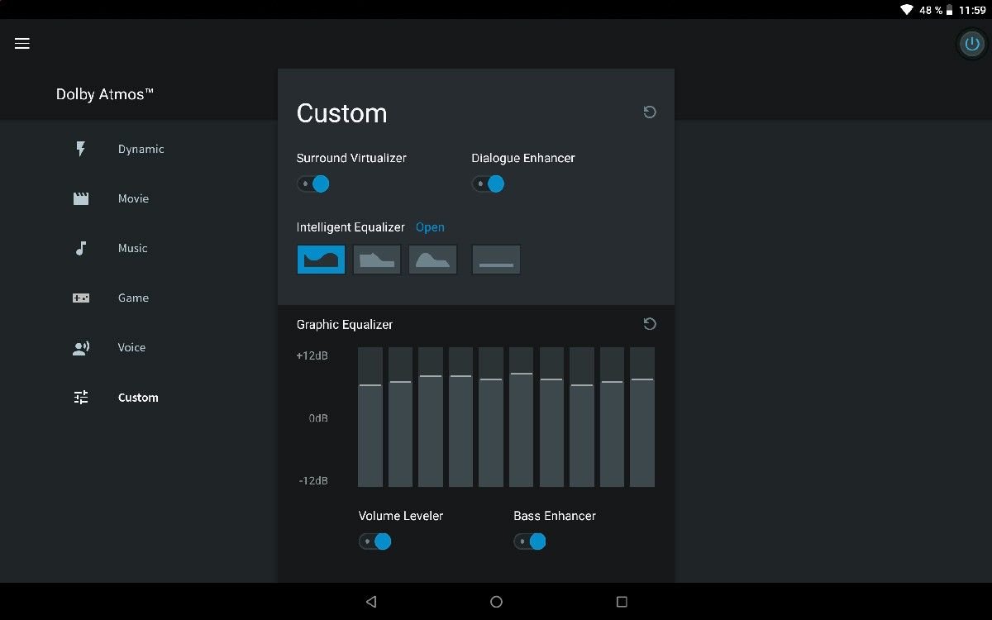Toggle the Surround Virtualizer switch
This screenshot has width=992, height=620.
pos(313,184)
